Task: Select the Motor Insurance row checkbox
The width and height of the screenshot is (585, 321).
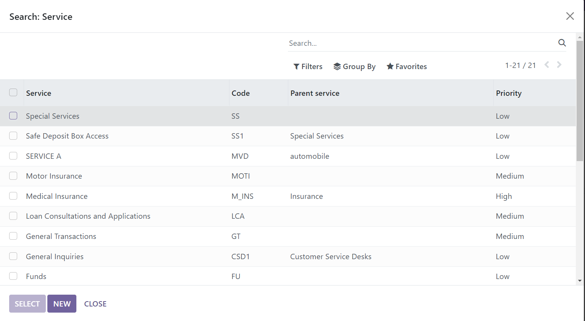Action: 13,176
